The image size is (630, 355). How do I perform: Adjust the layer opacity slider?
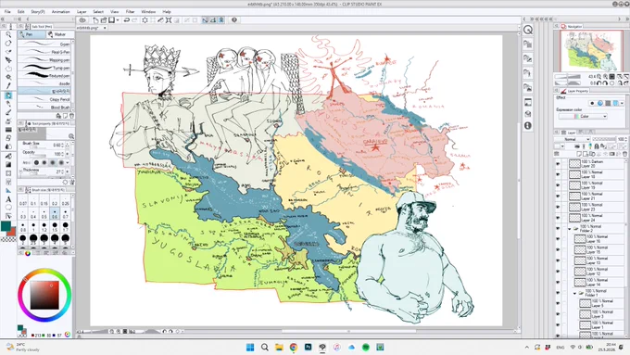pos(604,139)
